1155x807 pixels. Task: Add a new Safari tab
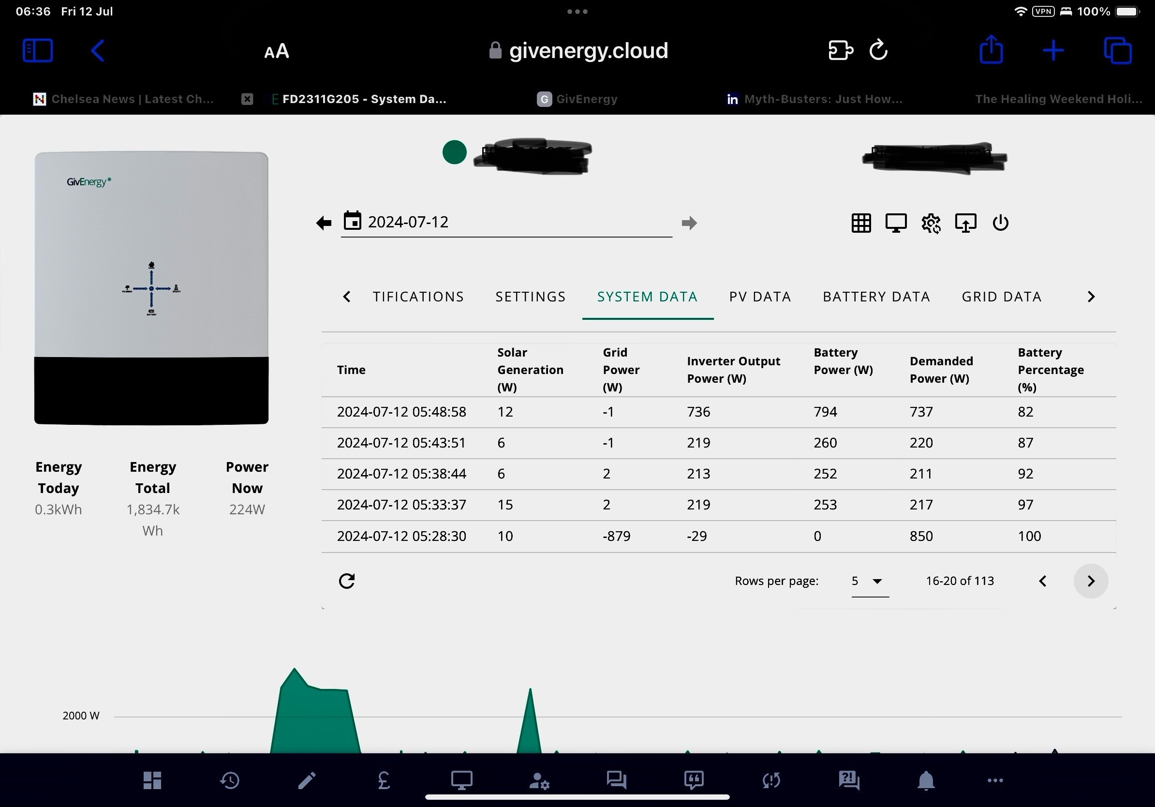(1053, 51)
